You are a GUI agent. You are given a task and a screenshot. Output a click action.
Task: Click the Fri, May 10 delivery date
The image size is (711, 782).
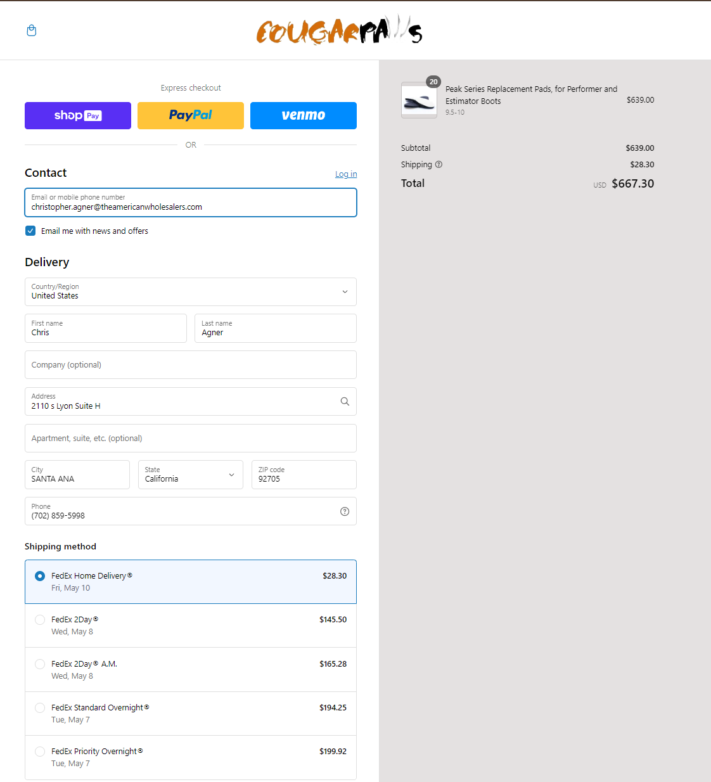pos(71,588)
